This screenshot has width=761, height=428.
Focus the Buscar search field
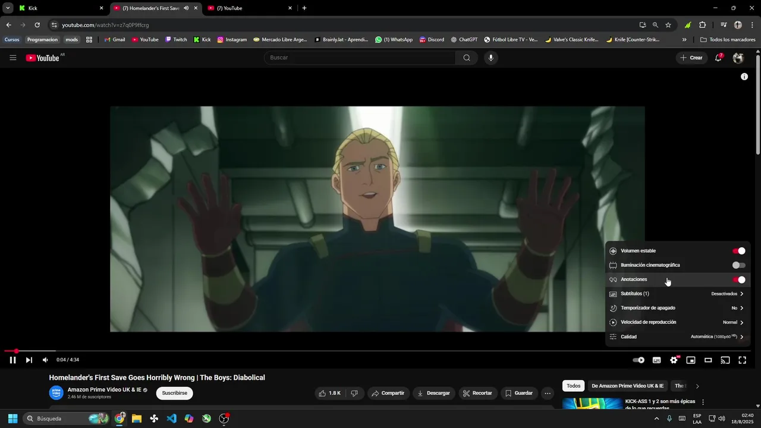pyautogui.click(x=360, y=58)
